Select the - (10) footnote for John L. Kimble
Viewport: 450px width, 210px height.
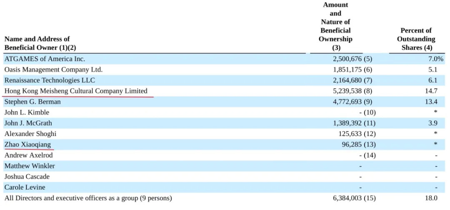click(367, 113)
